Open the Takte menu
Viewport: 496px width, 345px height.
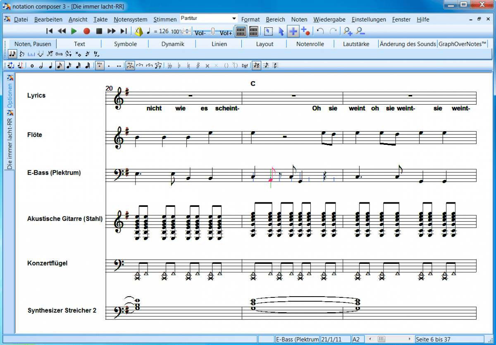(x=100, y=19)
